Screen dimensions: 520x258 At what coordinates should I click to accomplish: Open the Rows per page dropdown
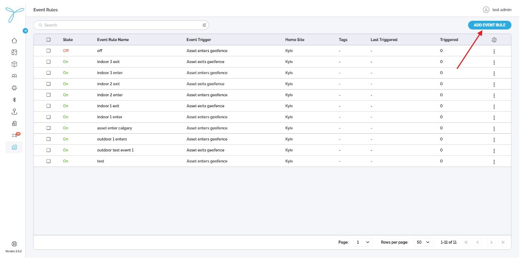[x=423, y=242]
